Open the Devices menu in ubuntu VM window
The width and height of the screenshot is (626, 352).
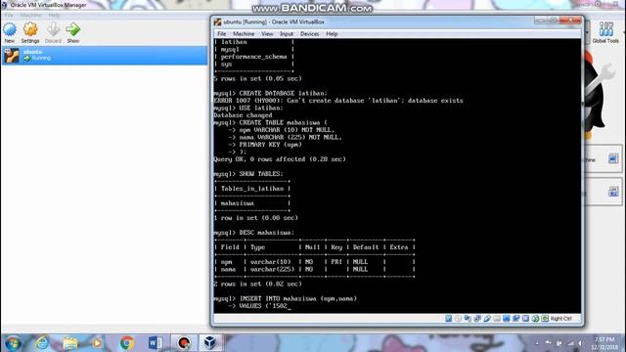click(309, 34)
